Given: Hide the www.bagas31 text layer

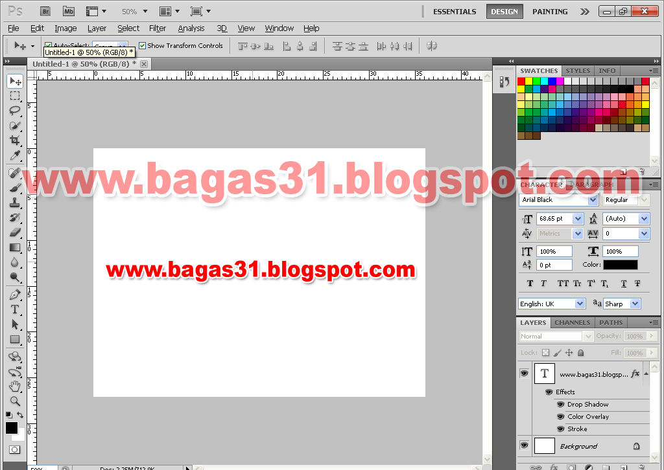Looking at the screenshot, I should pyautogui.click(x=524, y=373).
